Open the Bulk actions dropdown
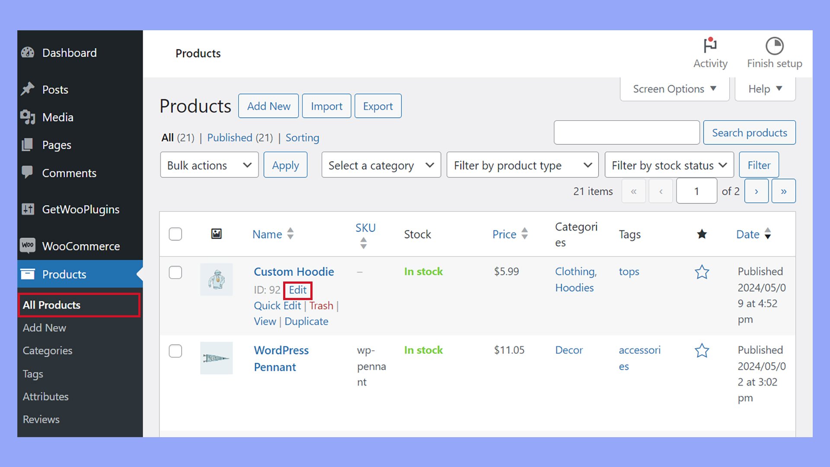Image resolution: width=830 pixels, height=467 pixels. pos(209,165)
